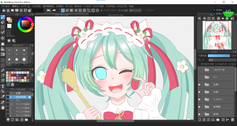This screenshot has height=126, width=237.
Task: Select the Move tool
Action: 3,38
